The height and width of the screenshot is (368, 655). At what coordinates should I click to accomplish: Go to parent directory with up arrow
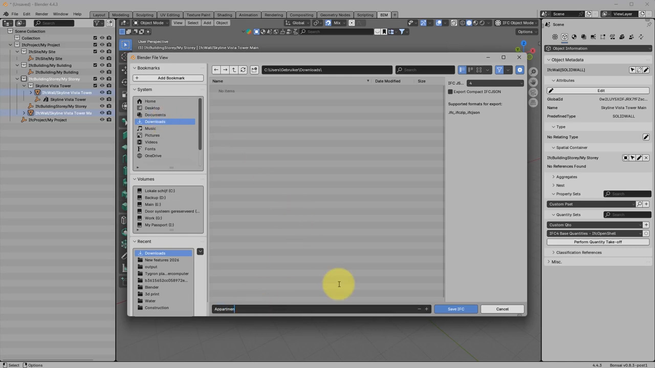[234, 70]
